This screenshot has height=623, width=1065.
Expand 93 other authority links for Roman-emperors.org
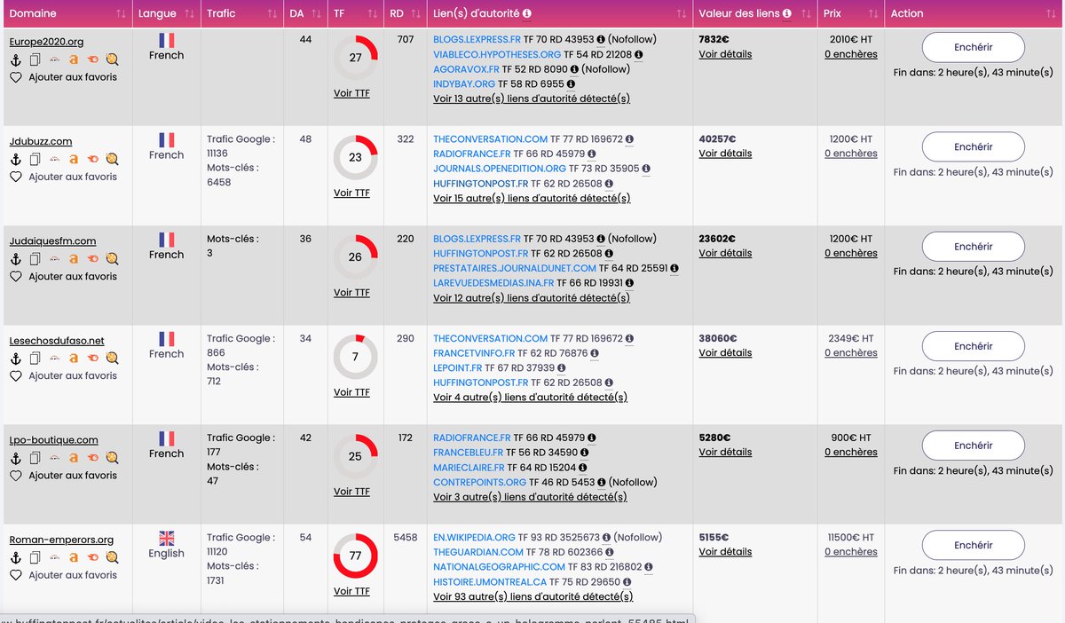(532, 596)
